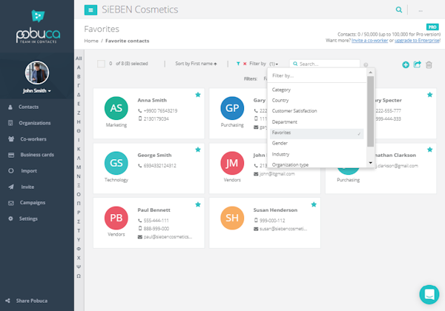The height and width of the screenshot is (311, 445).
Task: Click the export share icon
Action: (417, 64)
